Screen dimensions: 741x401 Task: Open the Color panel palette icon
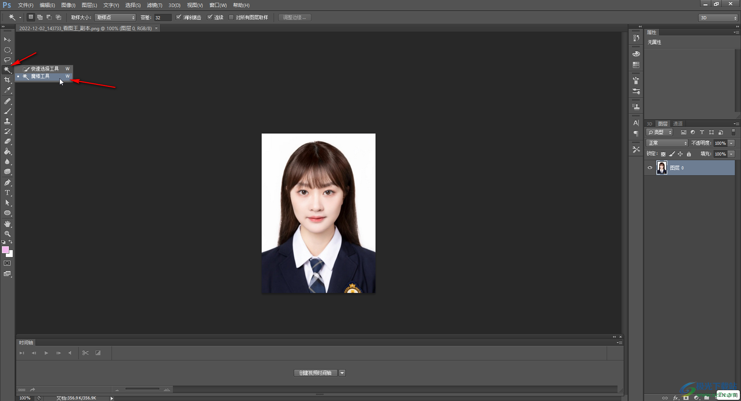[x=636, y=54]
